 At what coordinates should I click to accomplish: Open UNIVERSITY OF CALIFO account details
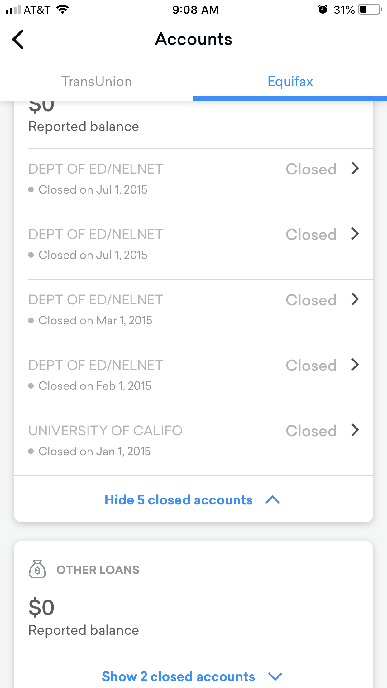(105, 431)
